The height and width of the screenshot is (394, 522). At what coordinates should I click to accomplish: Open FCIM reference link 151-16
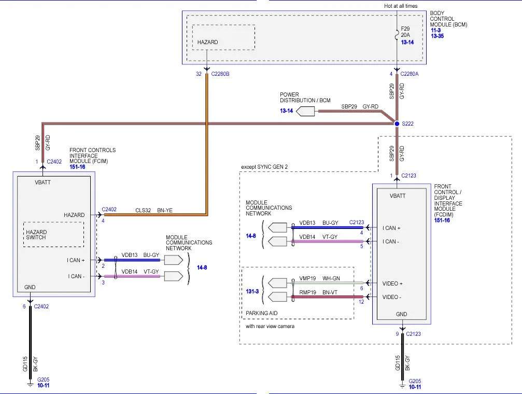77,167
